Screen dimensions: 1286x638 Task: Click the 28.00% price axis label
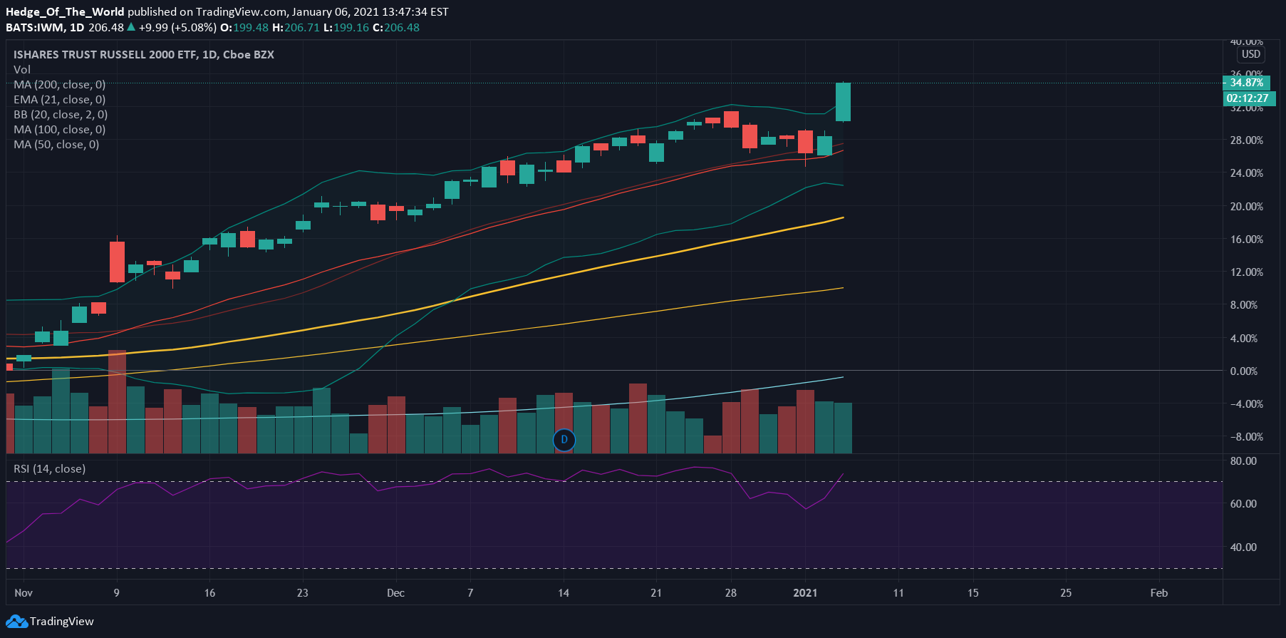1247,140
